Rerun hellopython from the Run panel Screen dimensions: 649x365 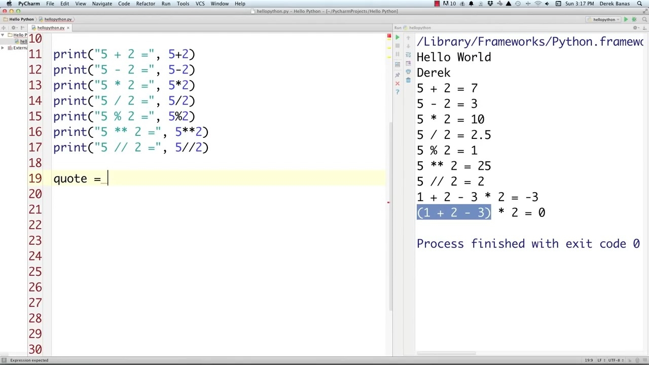398,38
